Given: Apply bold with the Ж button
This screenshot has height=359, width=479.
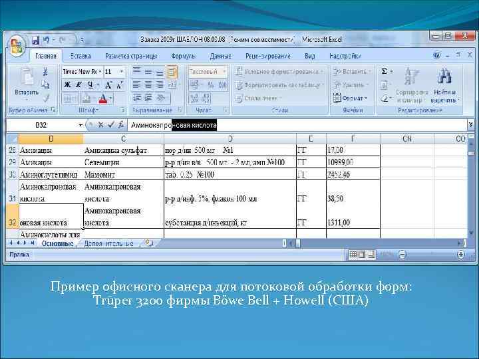Looking at the screenshot, I should click(x=67, y=84).
